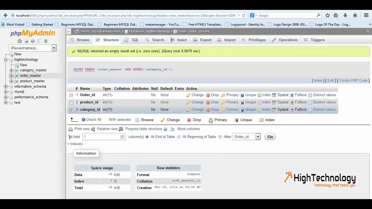372x209 pixels.
Task: Go to the Insert tab
Action: pyautogui.click(x=179, y=40)
